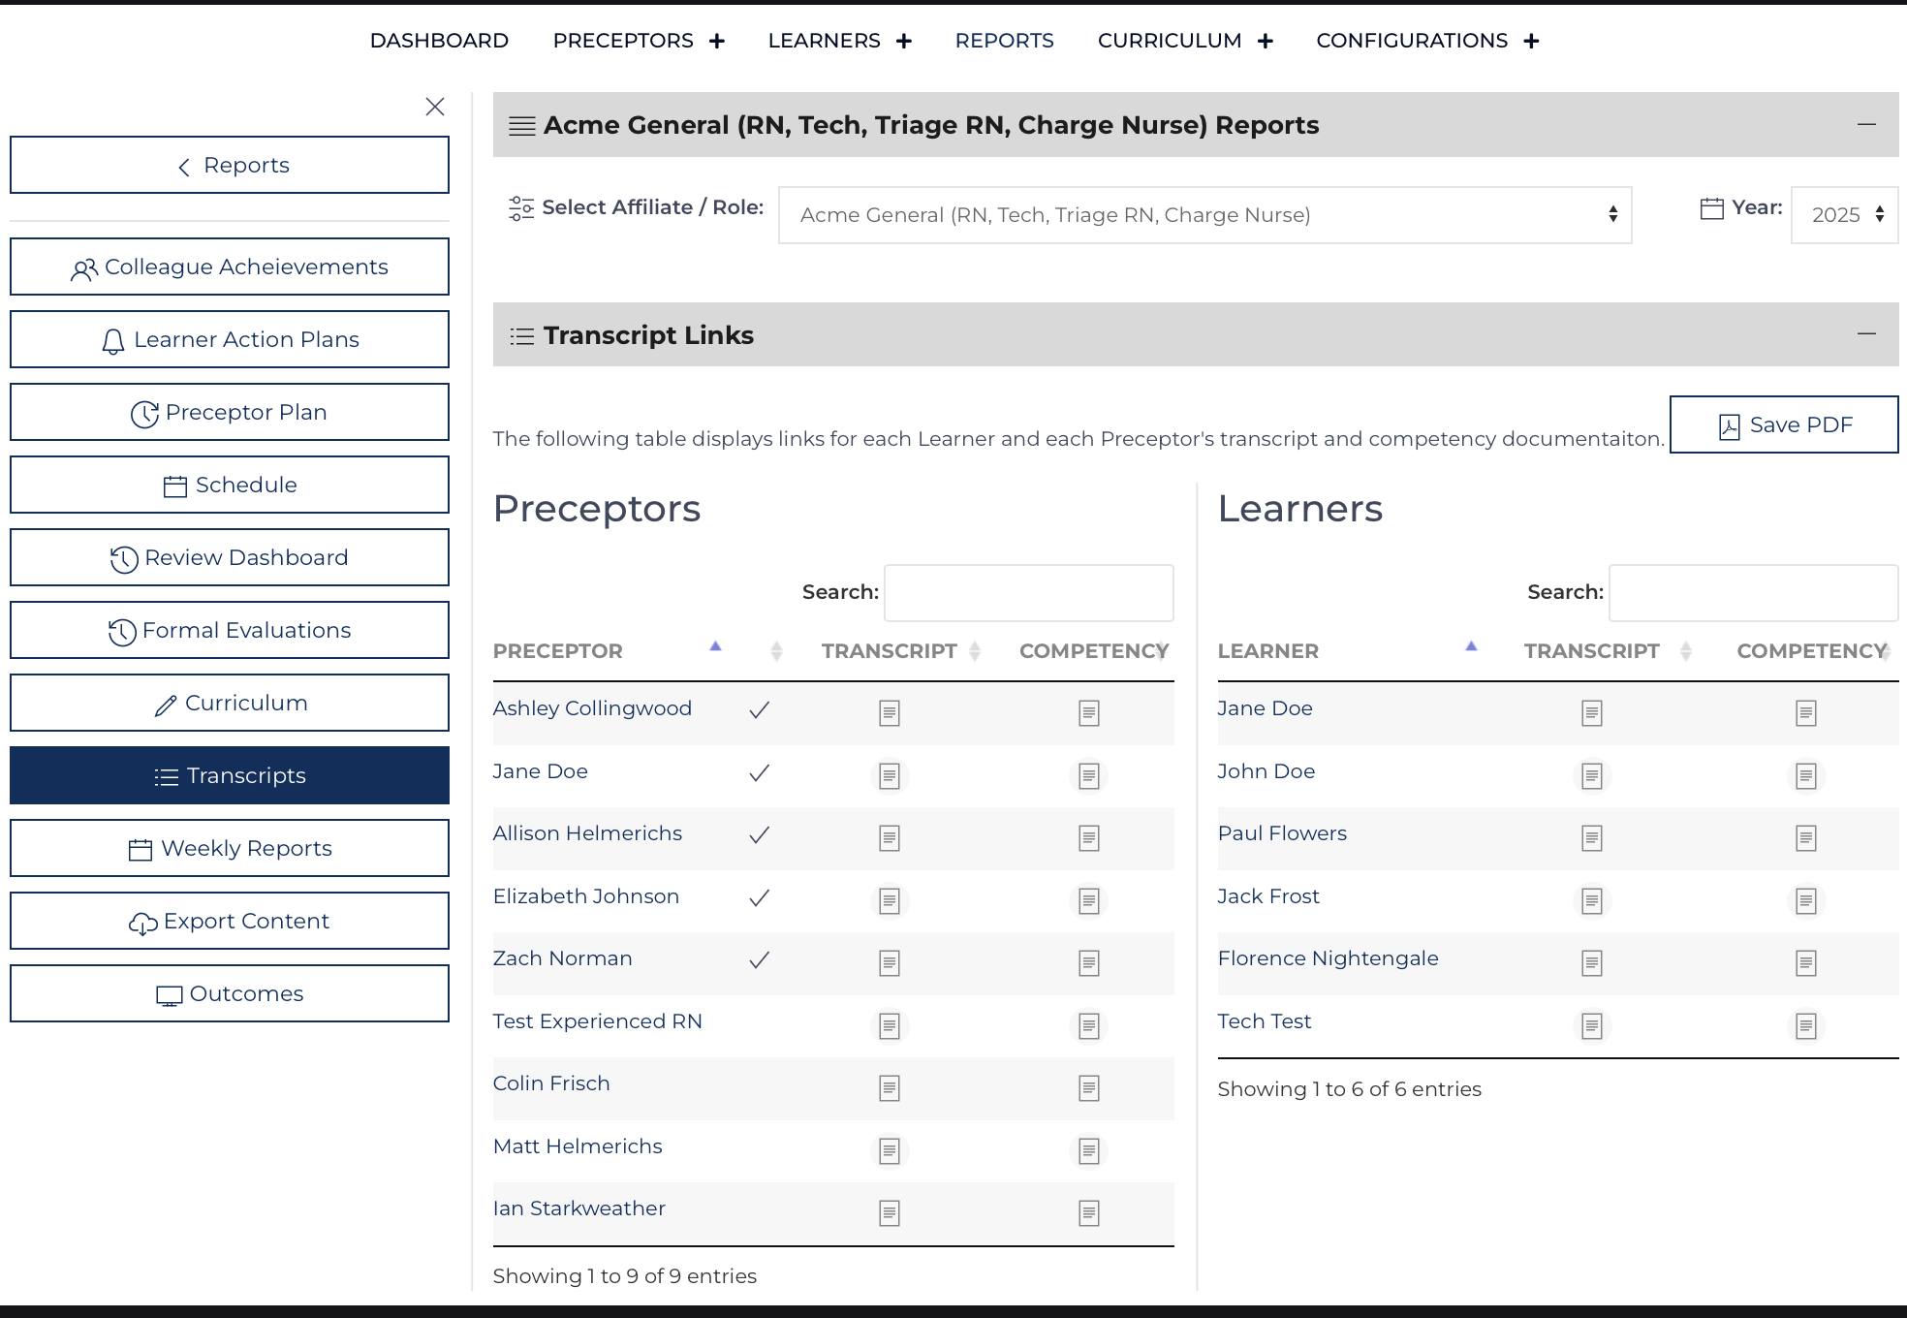Screen dimensions: 1907x1318
Task: Focus the Learners search field
Action: pos(1753,593)
